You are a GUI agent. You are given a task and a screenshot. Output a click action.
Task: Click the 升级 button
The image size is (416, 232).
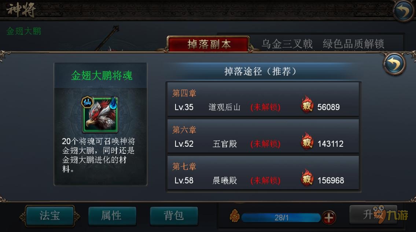[x=373, y=214]
